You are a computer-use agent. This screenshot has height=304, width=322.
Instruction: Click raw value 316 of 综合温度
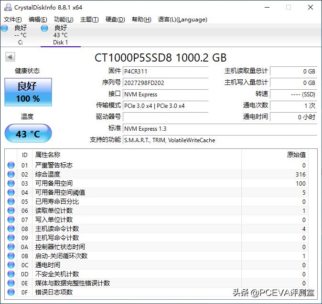[x=301, y=174]
